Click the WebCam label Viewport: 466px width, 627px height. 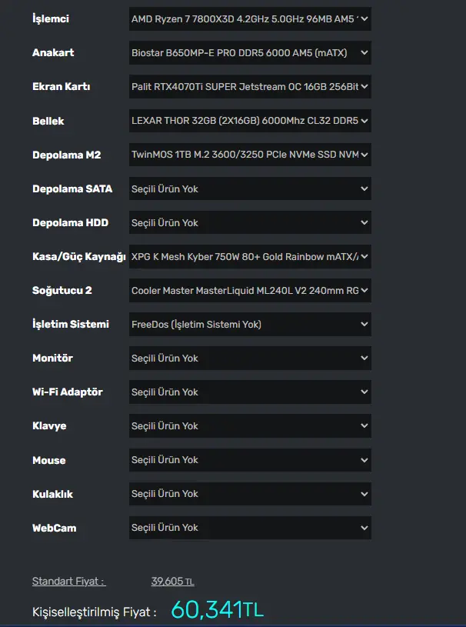(55, 528)
